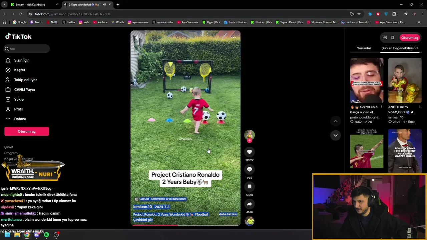Image resolution: width=427 pixels, height=240 pixels.
Task: Click Çevirisini gör translation link
Action: click(x=143, y=220)
